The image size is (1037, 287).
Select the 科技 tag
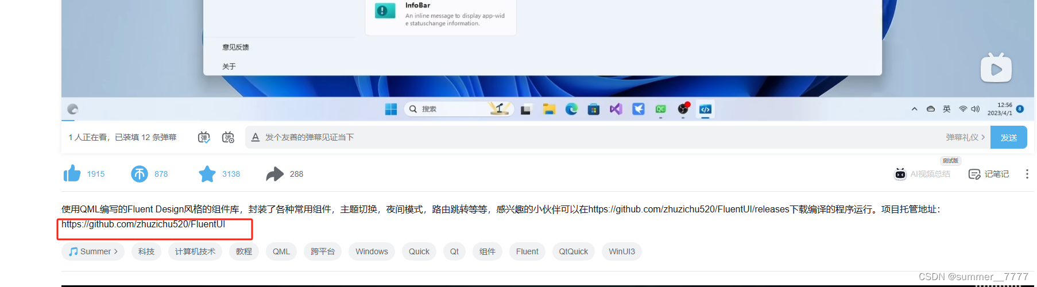pyautogui.click(x=146, y=251)
